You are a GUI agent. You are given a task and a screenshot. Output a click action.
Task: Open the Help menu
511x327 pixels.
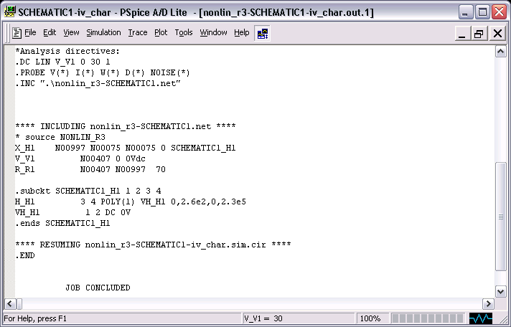pos(241,33)
